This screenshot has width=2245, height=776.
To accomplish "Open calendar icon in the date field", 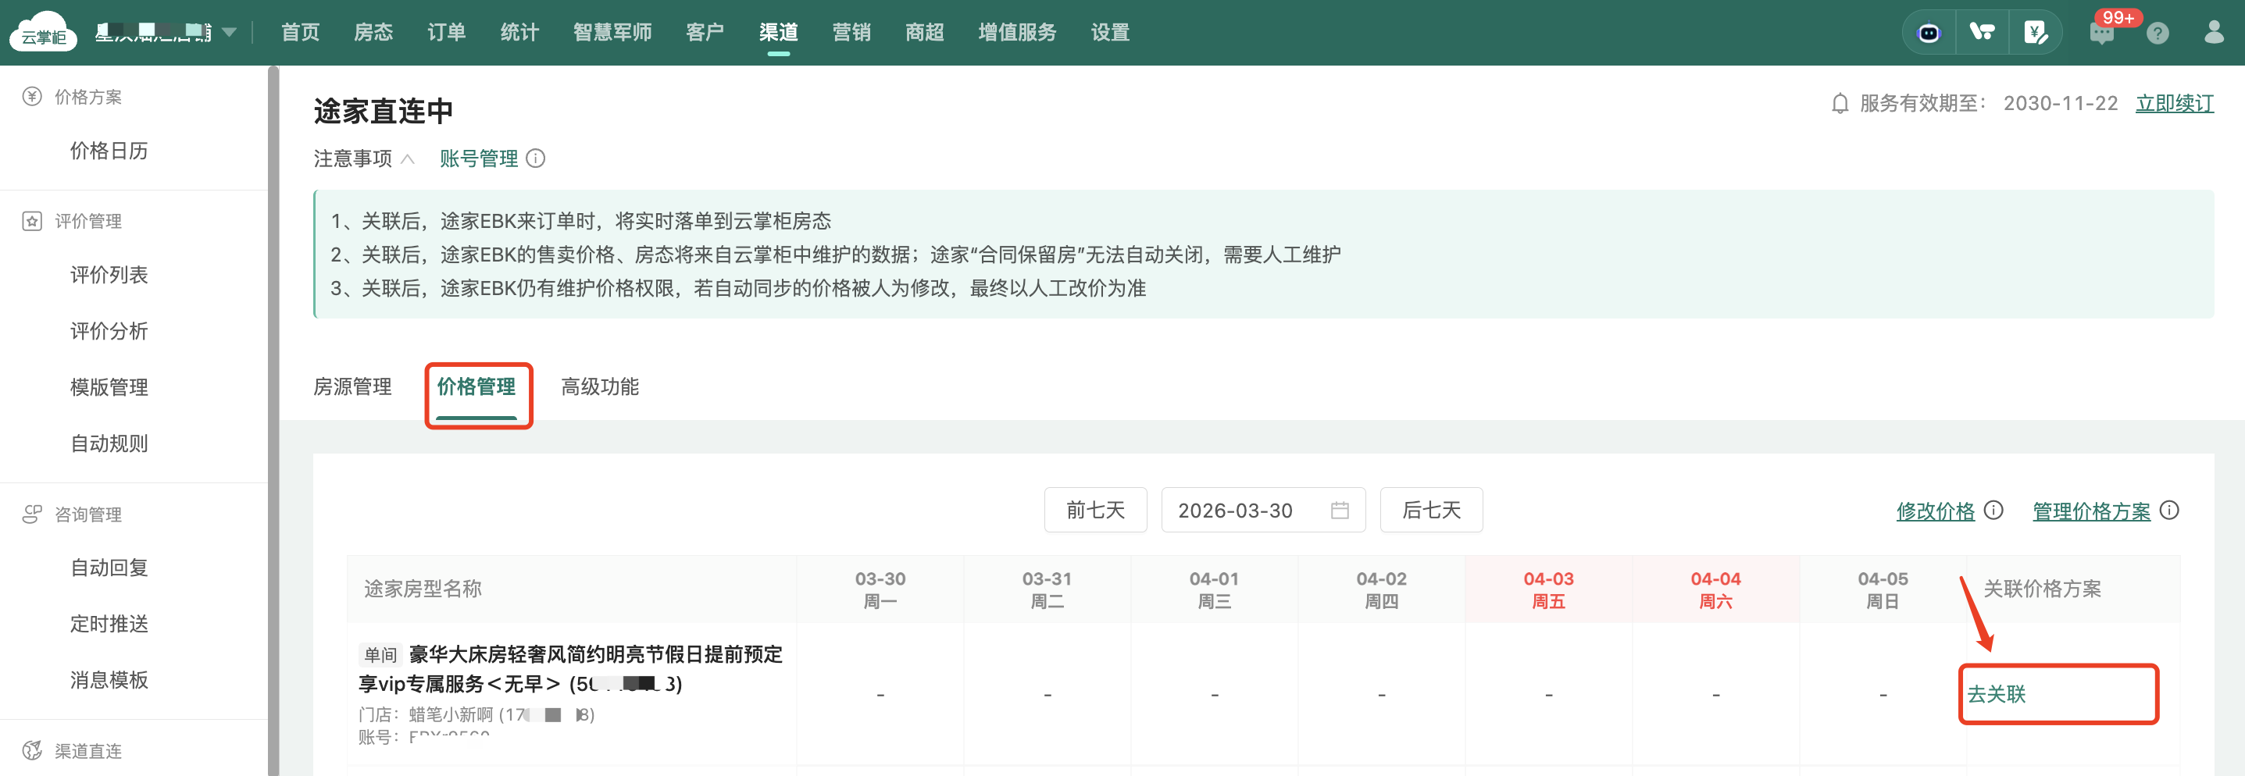I will (1340, 511).
